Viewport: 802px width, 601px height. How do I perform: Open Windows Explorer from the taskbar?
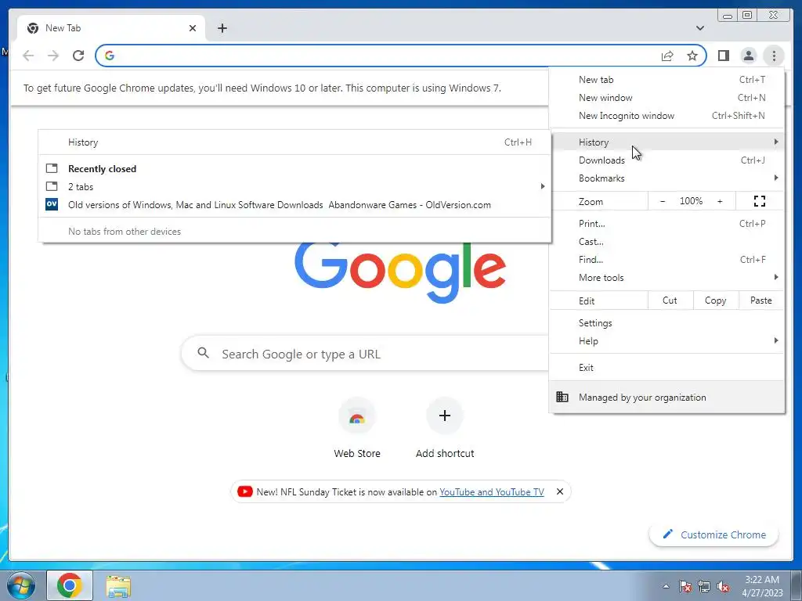[x=118, y=586]
